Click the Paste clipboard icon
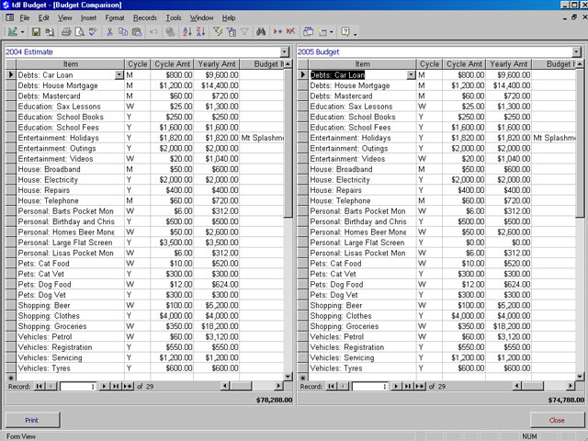The width and height of the screenshot is (588, 441). tap(137, 32)
